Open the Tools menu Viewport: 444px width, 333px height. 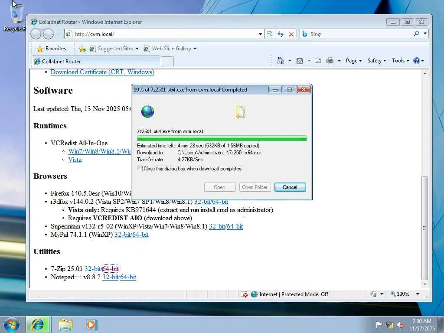pos(400,61)
